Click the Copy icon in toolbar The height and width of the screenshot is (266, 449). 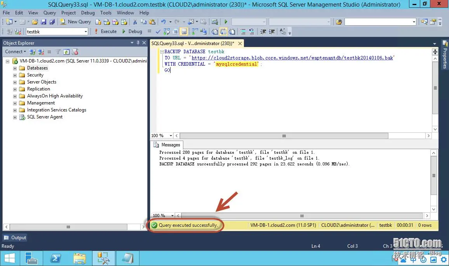[143, 22]
